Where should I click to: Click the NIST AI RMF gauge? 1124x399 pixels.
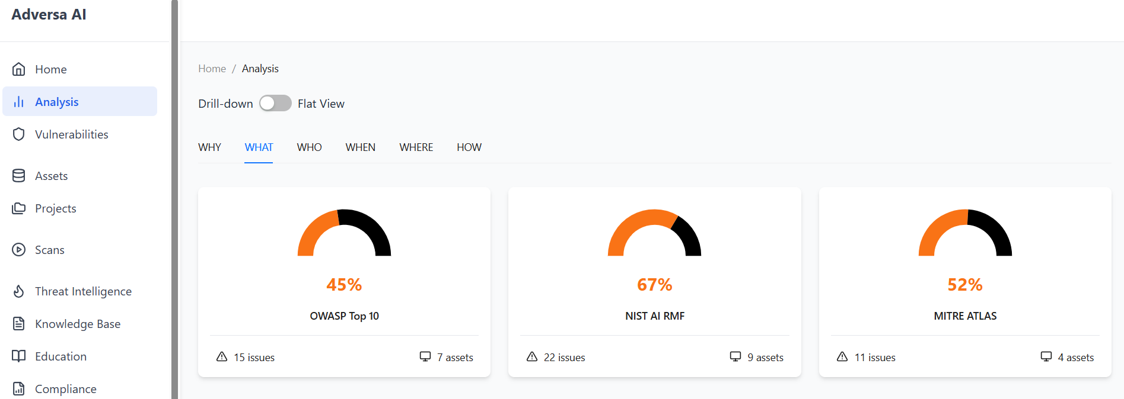point(654,232)
